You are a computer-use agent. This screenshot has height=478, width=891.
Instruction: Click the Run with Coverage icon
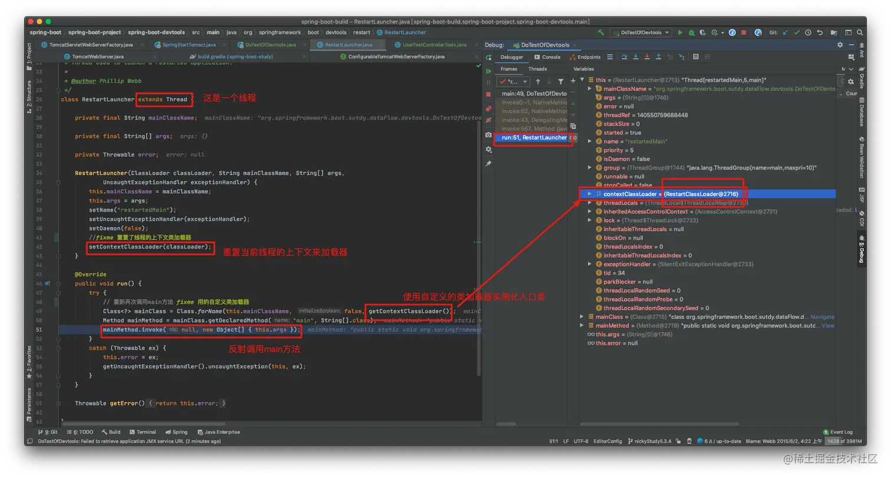pos(703,32)
